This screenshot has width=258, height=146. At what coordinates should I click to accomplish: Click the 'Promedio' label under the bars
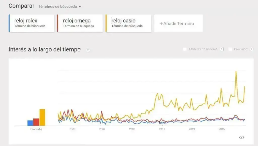[x=36, y=129]
